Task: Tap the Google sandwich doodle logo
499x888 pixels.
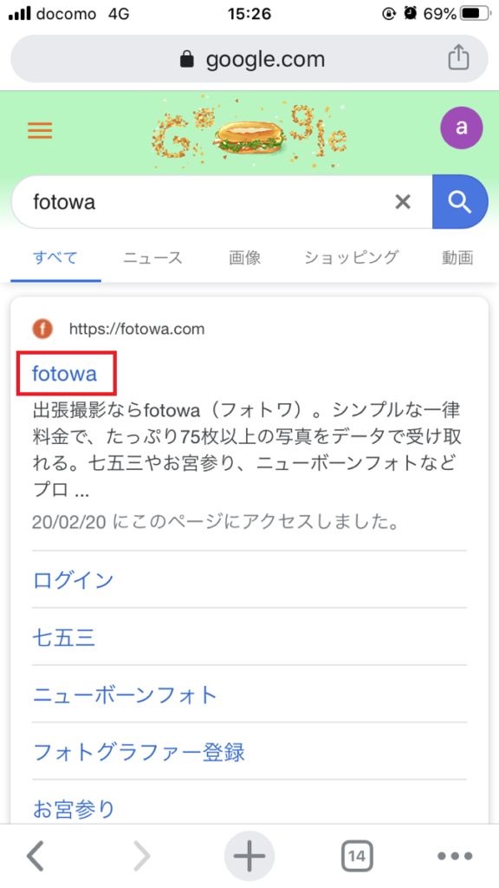Action: click(x=249, y=130)
